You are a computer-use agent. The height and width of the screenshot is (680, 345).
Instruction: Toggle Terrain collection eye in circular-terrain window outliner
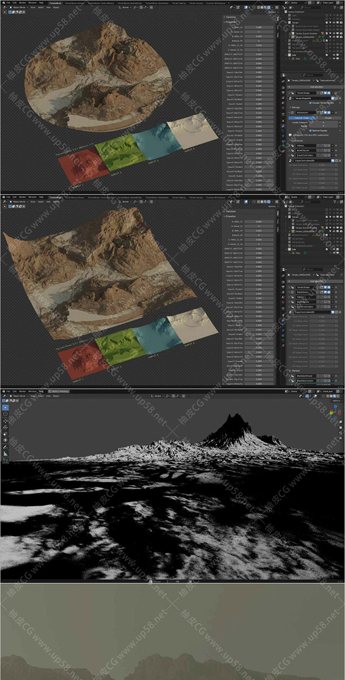coord(334,22)
